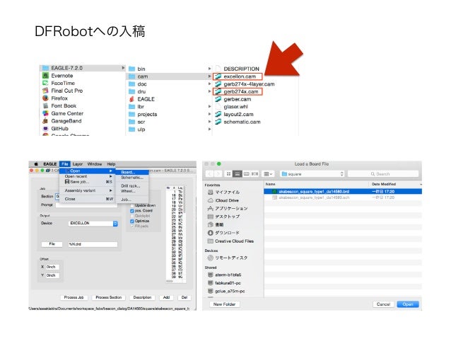Go forward in Load a Board File dialog
The height and width of the screenshot is (339, 451).
click(218, 174)
